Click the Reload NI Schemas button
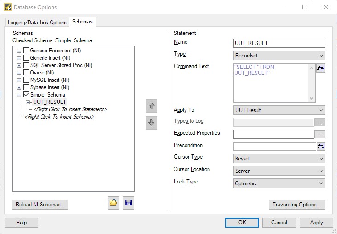Viewport: 337px width, 234px height. (40, 205)
